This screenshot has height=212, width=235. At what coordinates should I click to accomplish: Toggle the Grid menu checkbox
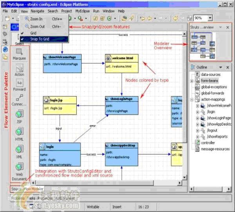[x=33, y=33]
